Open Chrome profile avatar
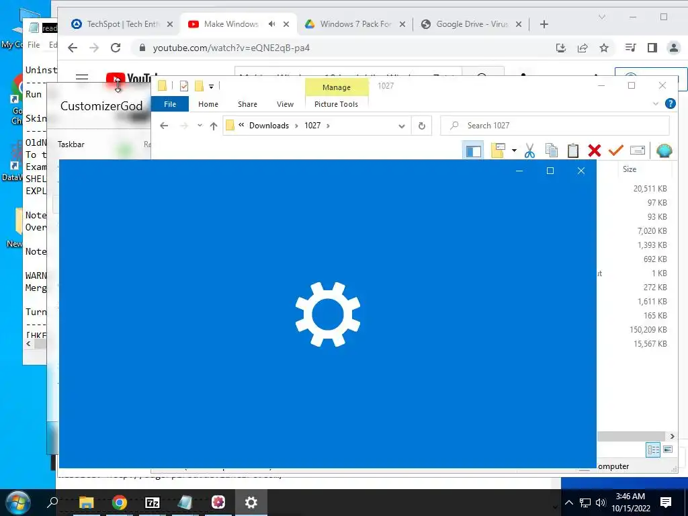This screenshot has width=688, height=516. click(673, 48)
